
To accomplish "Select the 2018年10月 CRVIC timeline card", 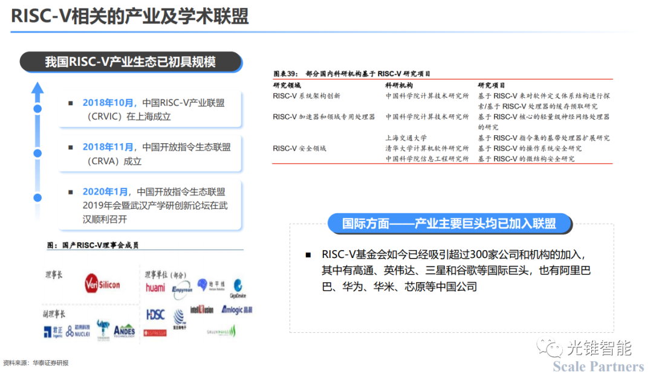I will 151,109.
